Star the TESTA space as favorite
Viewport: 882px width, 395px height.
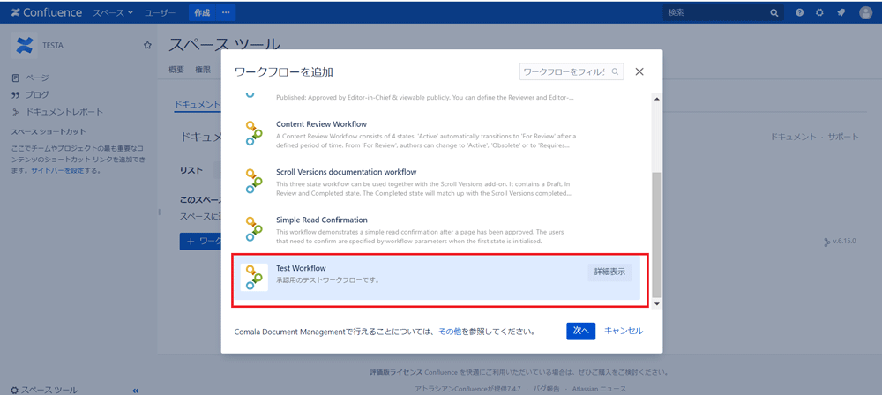pos(147,45)
